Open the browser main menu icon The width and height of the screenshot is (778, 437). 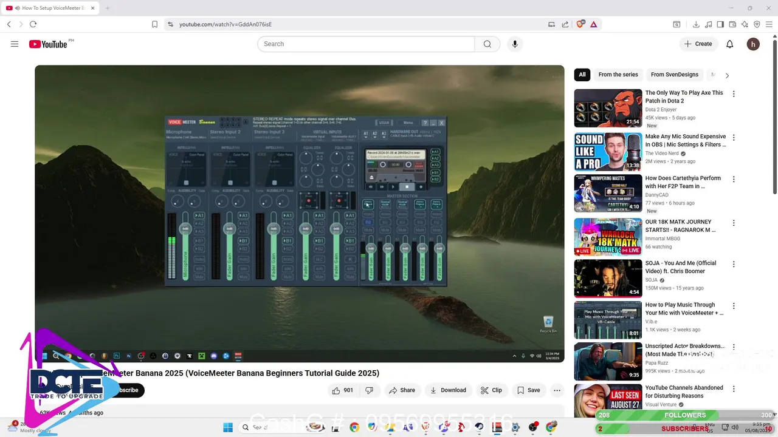(x=769, y=24)
